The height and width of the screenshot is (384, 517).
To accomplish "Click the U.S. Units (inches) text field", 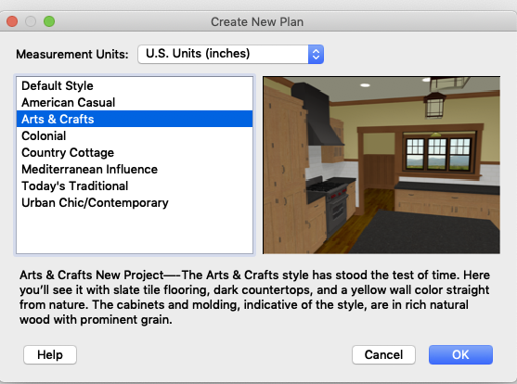I will 223,54.
